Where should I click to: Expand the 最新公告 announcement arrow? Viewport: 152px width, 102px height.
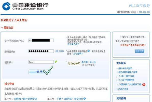(2, 28)
